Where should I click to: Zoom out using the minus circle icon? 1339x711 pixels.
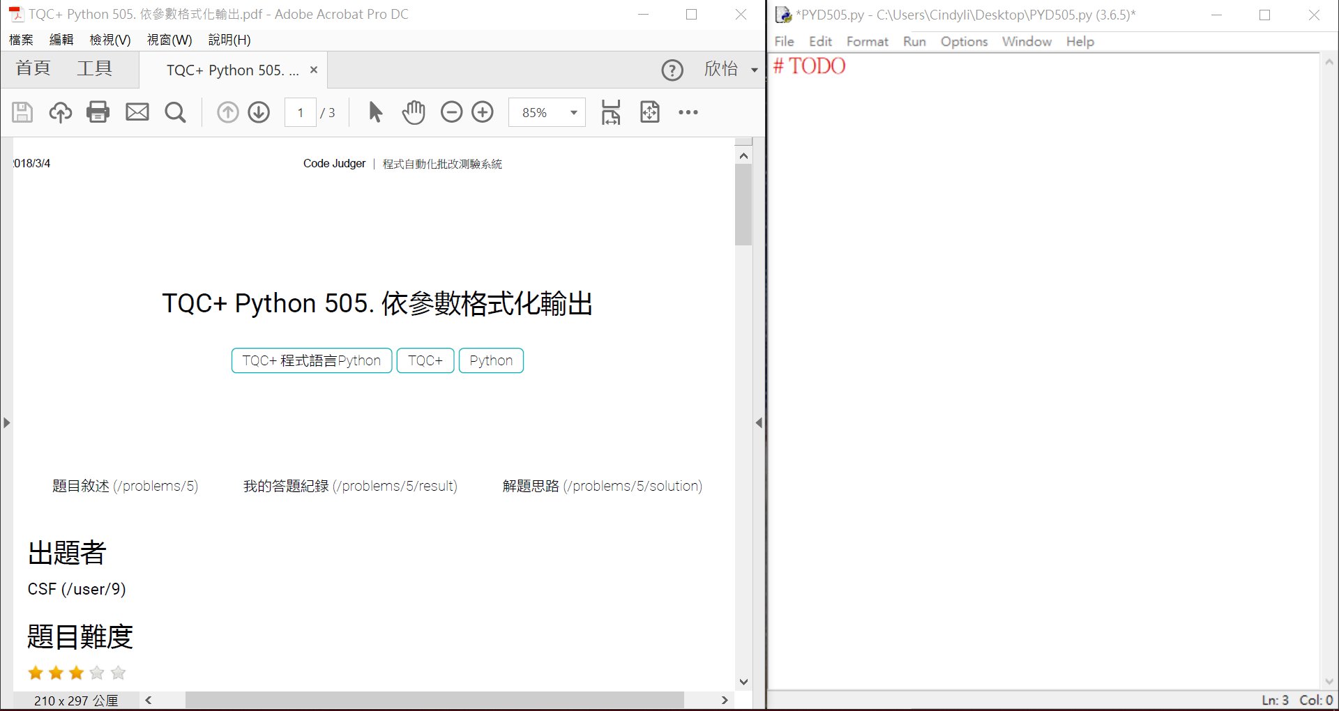pos(451,112)
